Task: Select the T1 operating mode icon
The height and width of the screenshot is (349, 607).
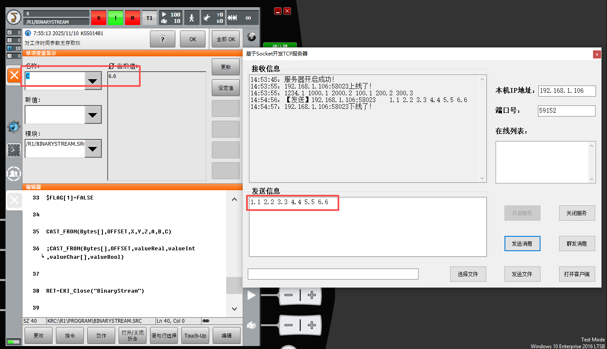Action: (149, 17)
